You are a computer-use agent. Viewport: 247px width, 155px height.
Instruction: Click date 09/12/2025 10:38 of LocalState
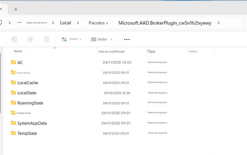[117, 93]
